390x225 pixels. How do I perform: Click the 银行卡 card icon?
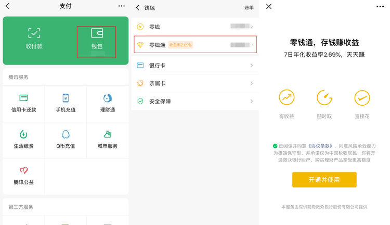140,65
